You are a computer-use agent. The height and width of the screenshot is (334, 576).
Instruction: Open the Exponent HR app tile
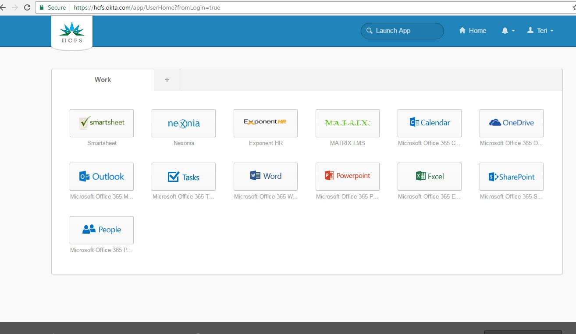(266, 123)
